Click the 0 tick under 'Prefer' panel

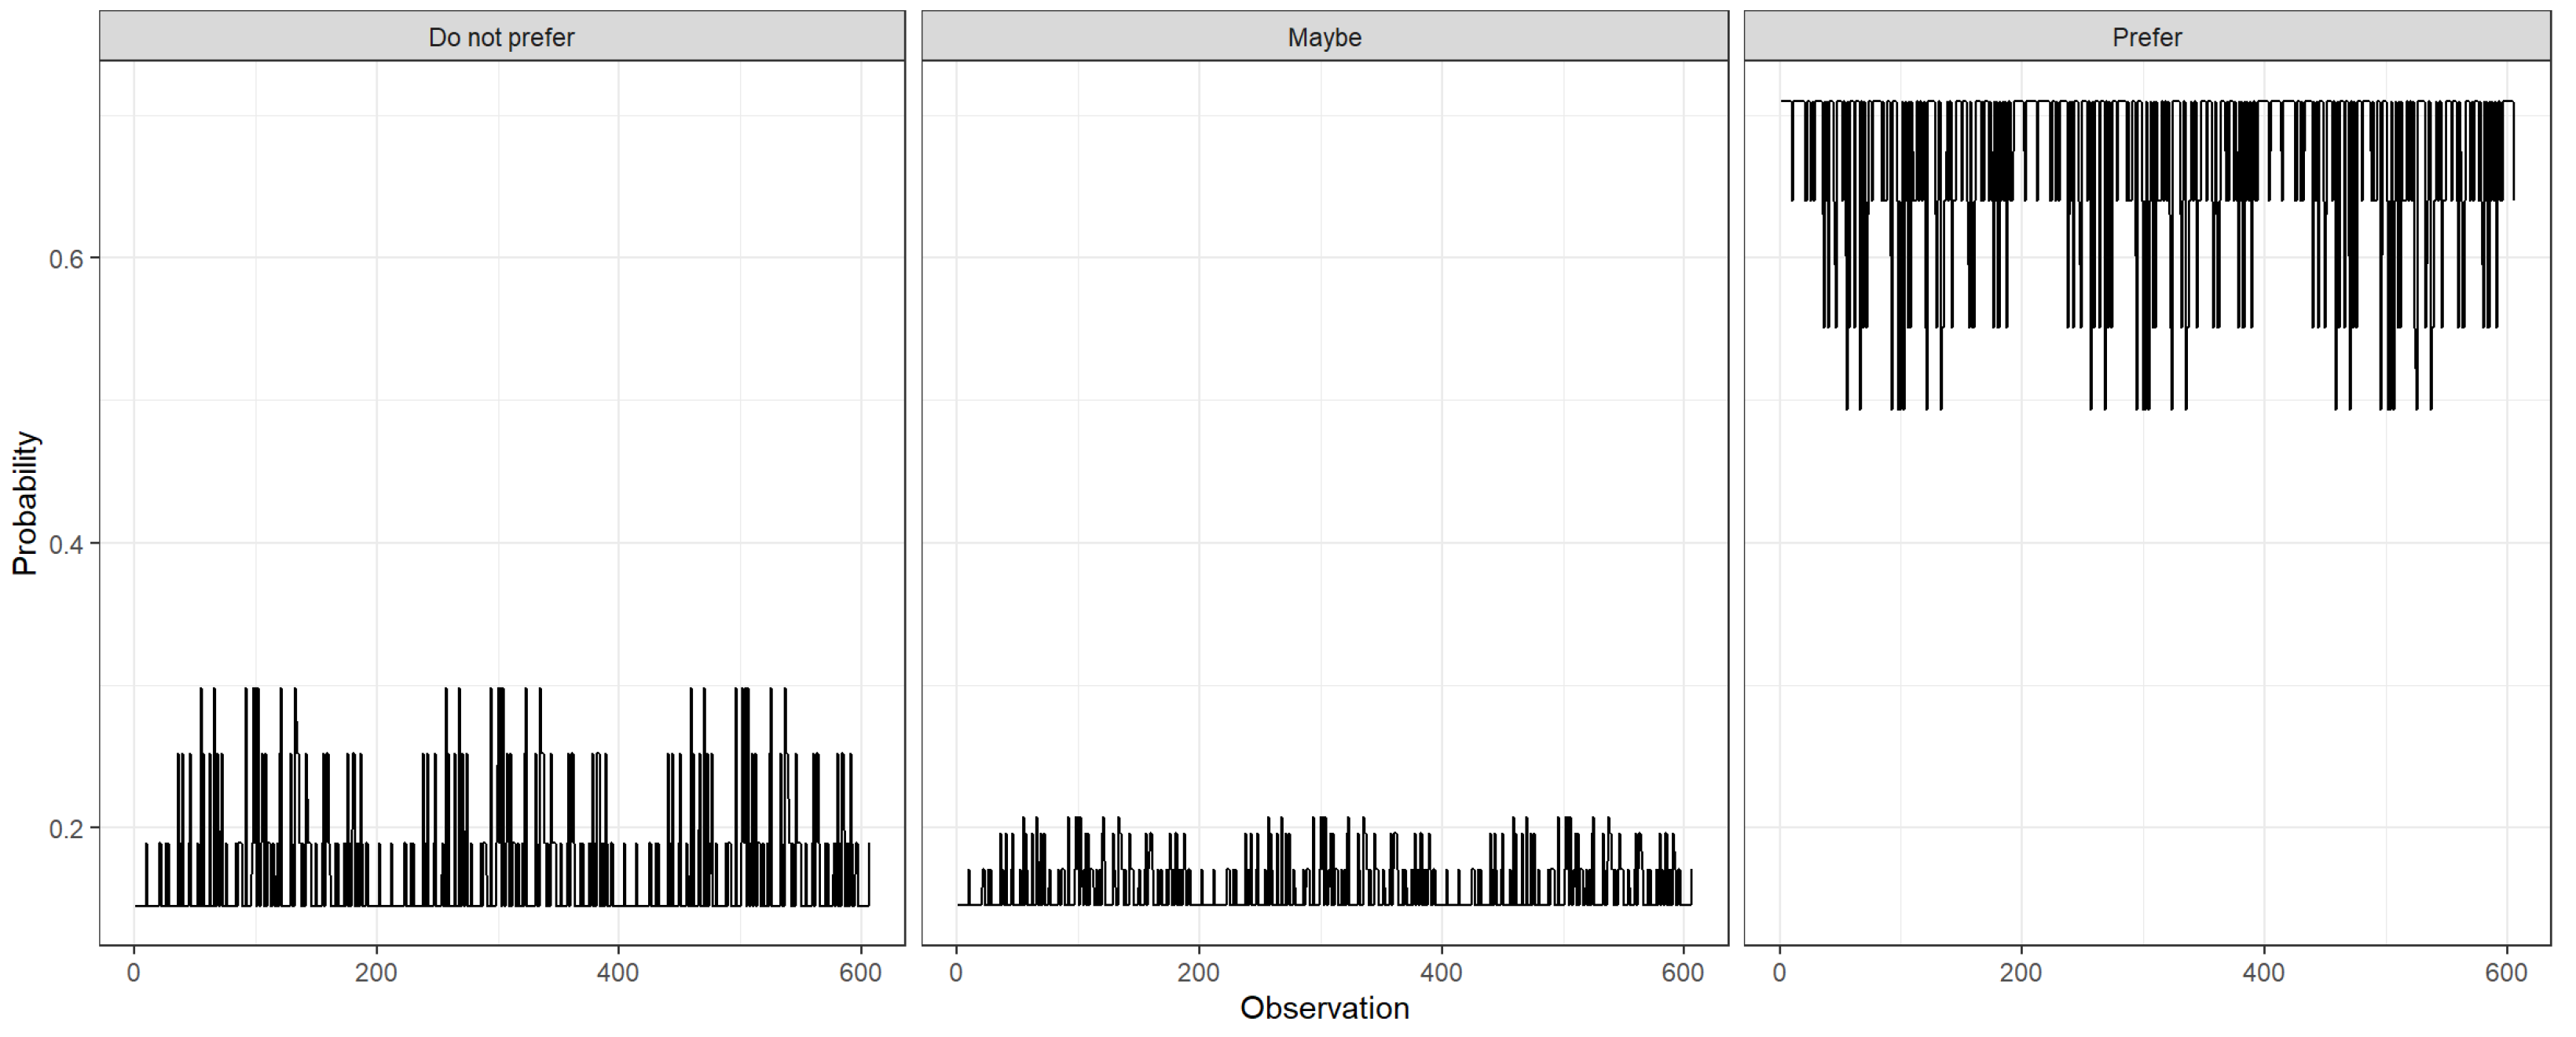click(1779, 972)
